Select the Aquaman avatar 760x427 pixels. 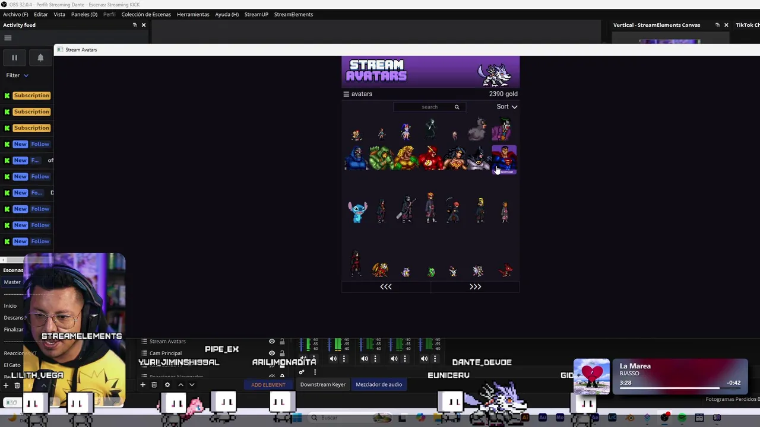(x=406, y=158)
